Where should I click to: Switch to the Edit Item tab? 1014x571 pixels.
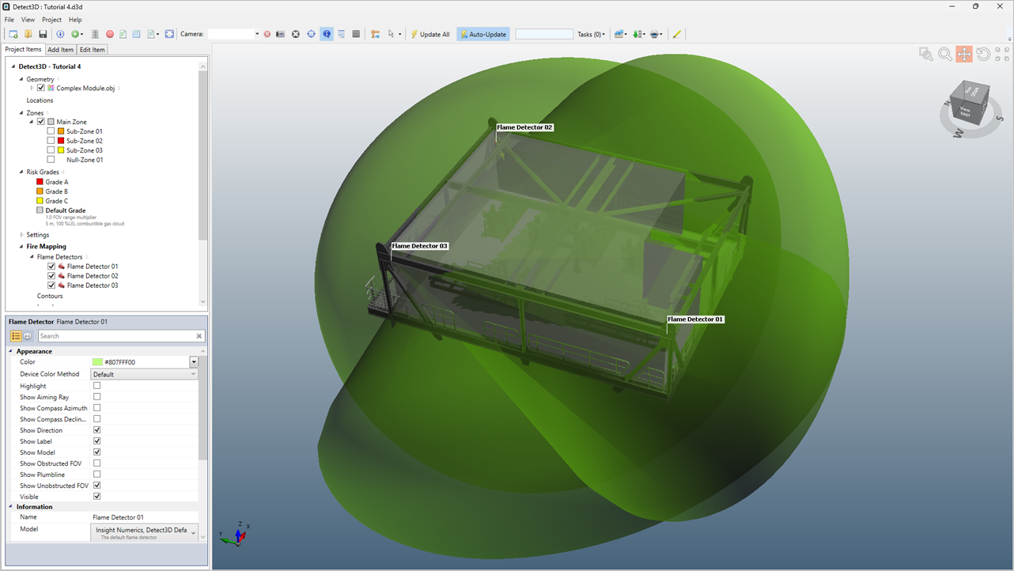(92, 50)
